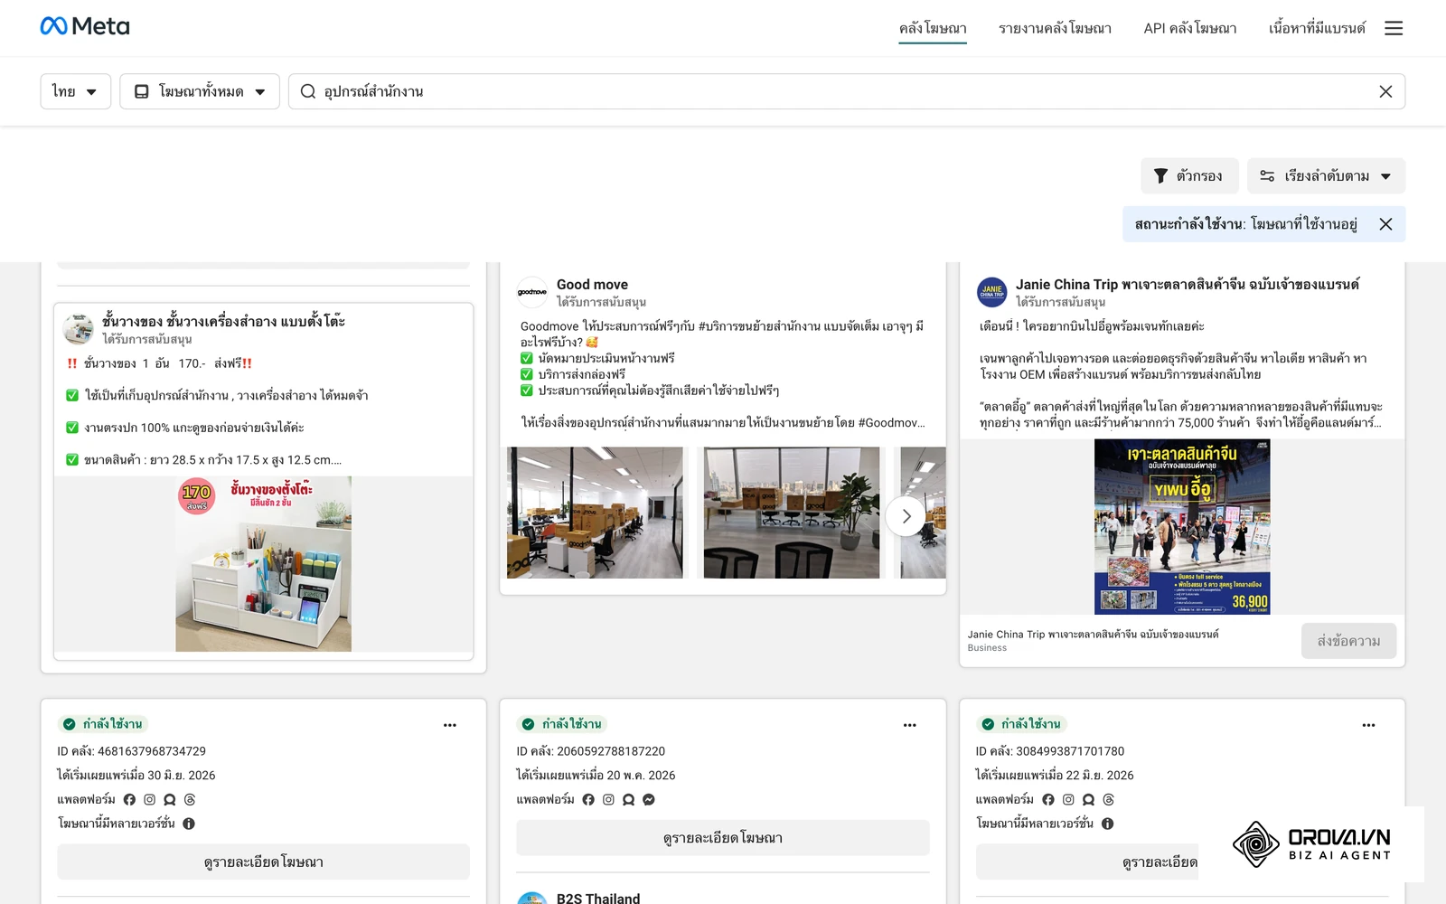Open Janie China Trip page link
Image resolution: width=1446 pixels, height=904 pixels.
click(x=1187, y=284)
